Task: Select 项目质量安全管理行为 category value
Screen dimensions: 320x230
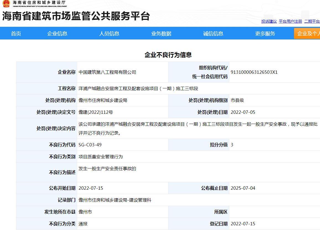Action: [101, 157]
